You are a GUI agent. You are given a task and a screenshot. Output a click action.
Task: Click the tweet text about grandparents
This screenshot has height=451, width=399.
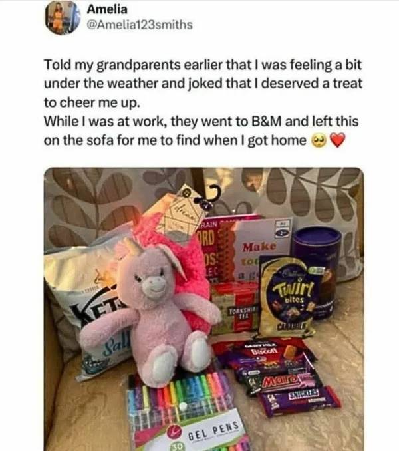pyautogui.click(x=202, y=102)
